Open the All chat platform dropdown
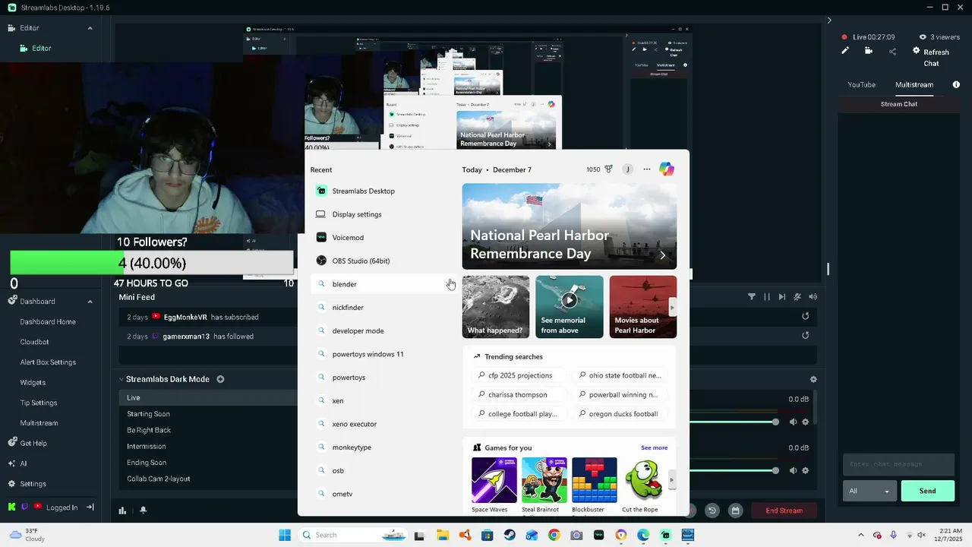 click(869, 491)
